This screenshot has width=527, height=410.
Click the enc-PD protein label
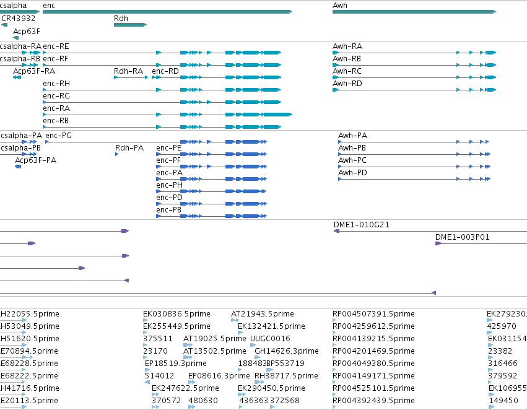(x=170, y=198)
